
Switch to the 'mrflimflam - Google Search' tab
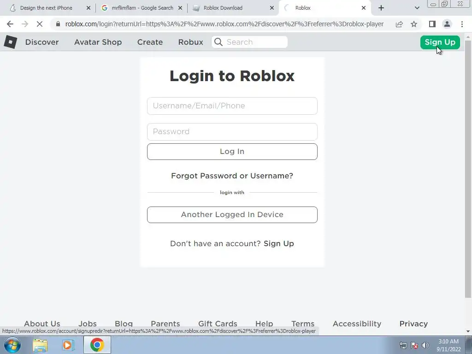pos(142,8)
